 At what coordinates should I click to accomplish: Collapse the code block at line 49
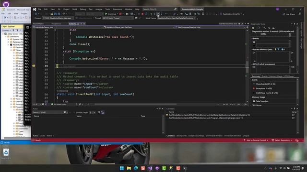point(55,30)
